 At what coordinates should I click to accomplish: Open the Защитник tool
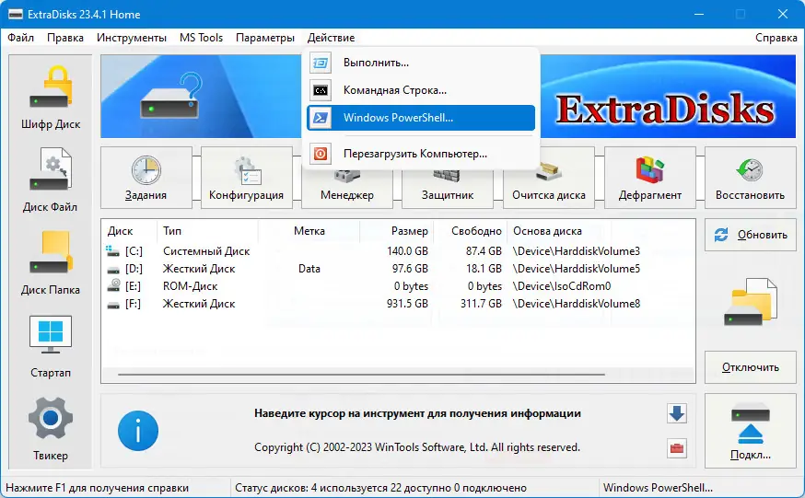tap(448, 189)
